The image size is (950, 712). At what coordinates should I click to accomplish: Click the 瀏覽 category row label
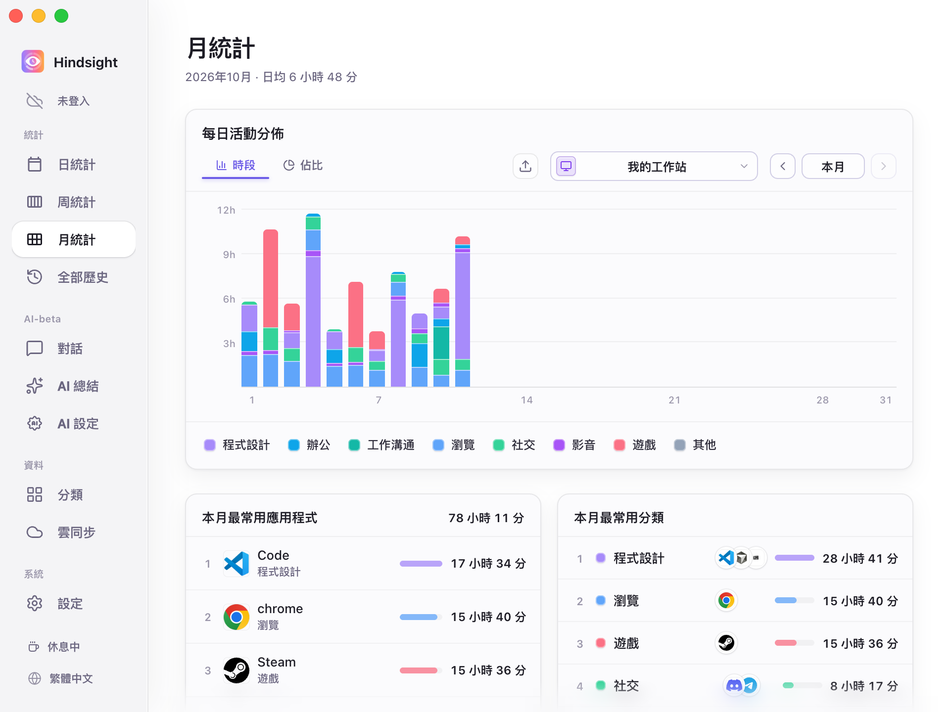[x=626, y=601]
